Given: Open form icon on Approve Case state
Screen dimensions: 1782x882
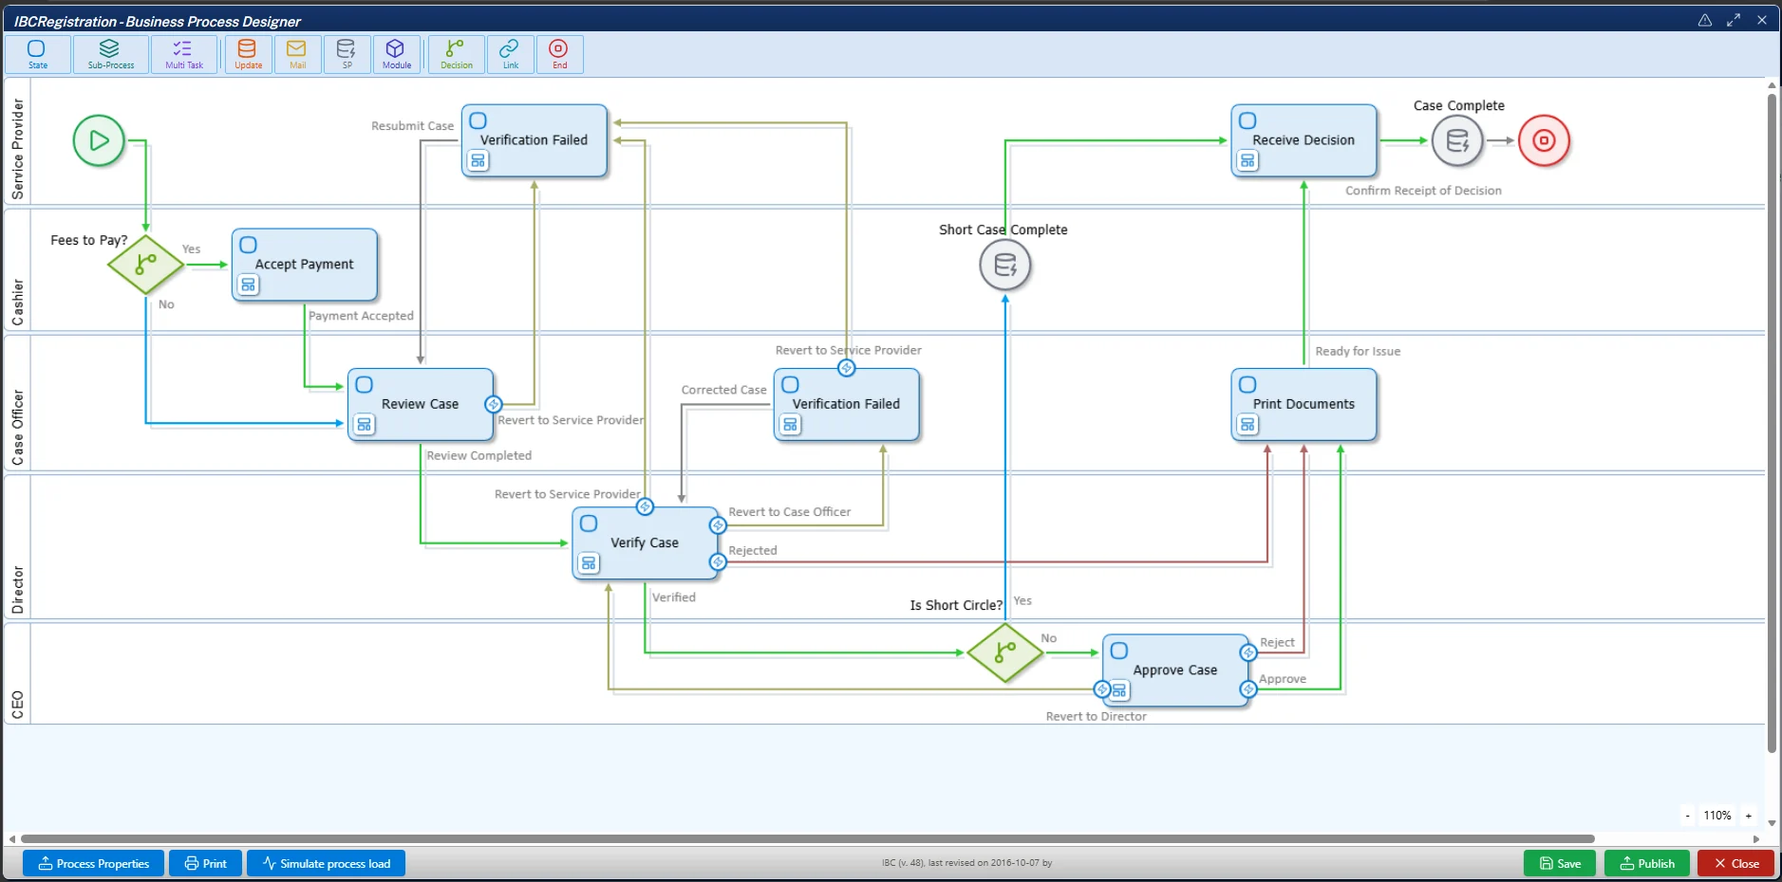Looking at the screenshot, I should (x=1119, y=690).
